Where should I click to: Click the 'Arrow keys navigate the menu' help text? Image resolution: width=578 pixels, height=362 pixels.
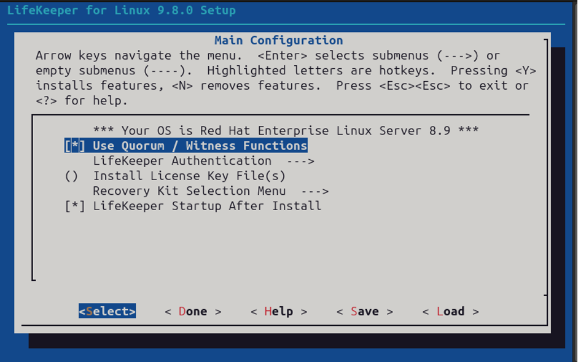(286, 78)
